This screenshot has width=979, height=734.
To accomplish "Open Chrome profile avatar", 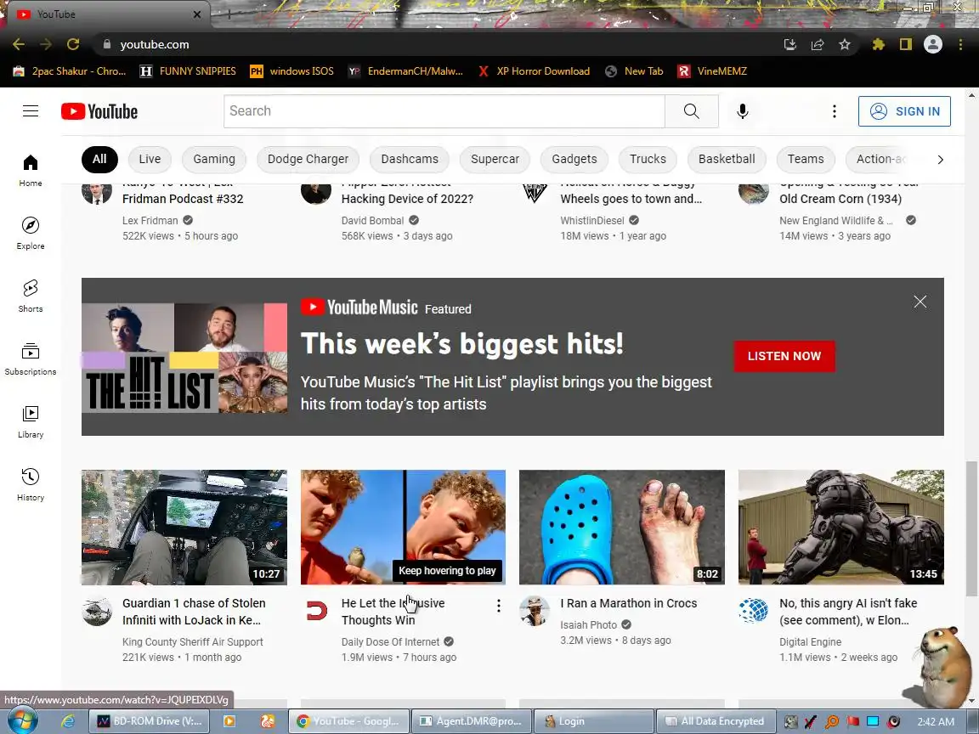I will [x=933, y=44].
